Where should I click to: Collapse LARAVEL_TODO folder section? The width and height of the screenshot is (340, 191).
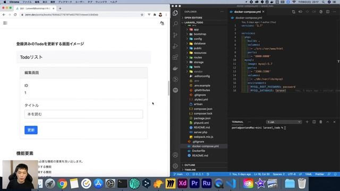[193, 22]
